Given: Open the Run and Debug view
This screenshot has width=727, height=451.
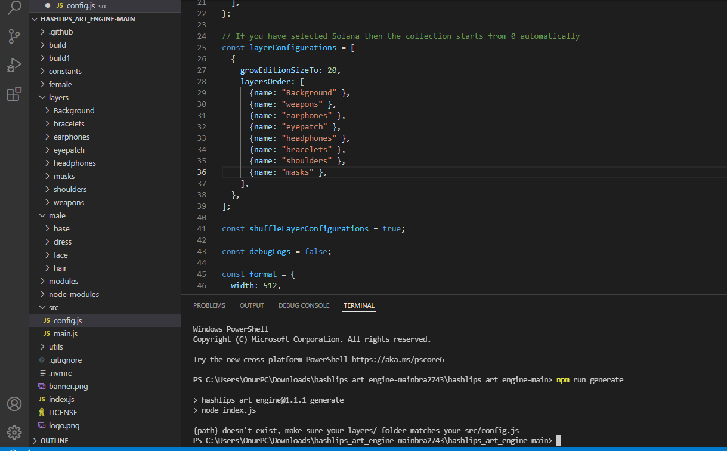Looking at the screenshot, I should coord(14,66).
